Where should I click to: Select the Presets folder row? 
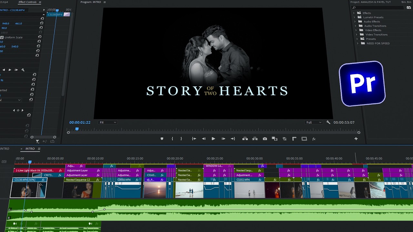pos(384,39)
